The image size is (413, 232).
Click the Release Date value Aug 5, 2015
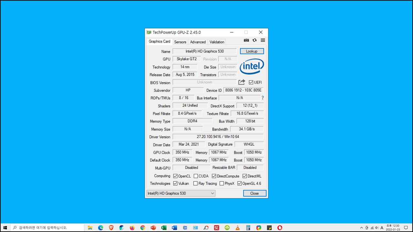click(x=185, y=74)
